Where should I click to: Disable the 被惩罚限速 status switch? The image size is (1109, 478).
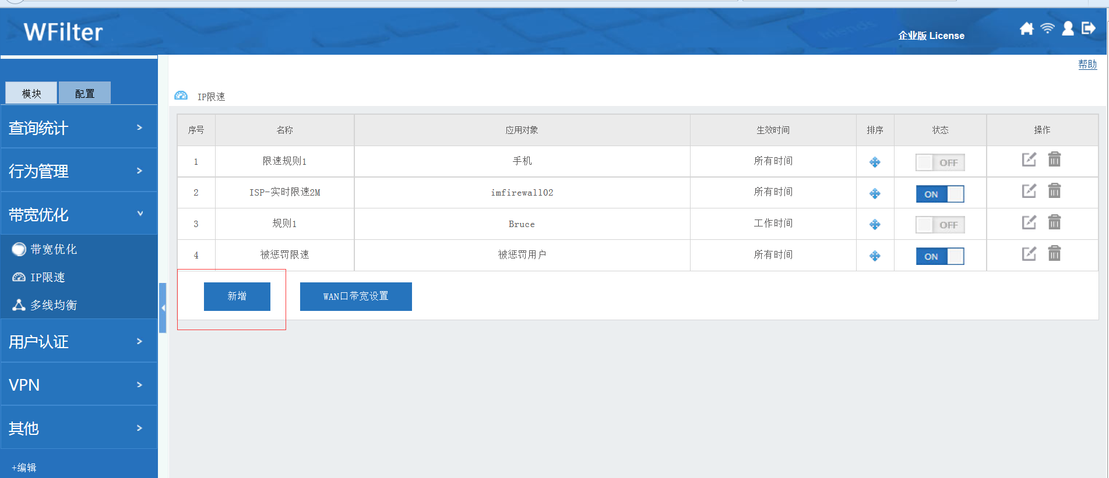939,256
